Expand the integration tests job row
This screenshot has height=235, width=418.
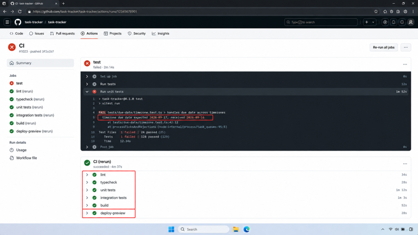tap(87, 198)
